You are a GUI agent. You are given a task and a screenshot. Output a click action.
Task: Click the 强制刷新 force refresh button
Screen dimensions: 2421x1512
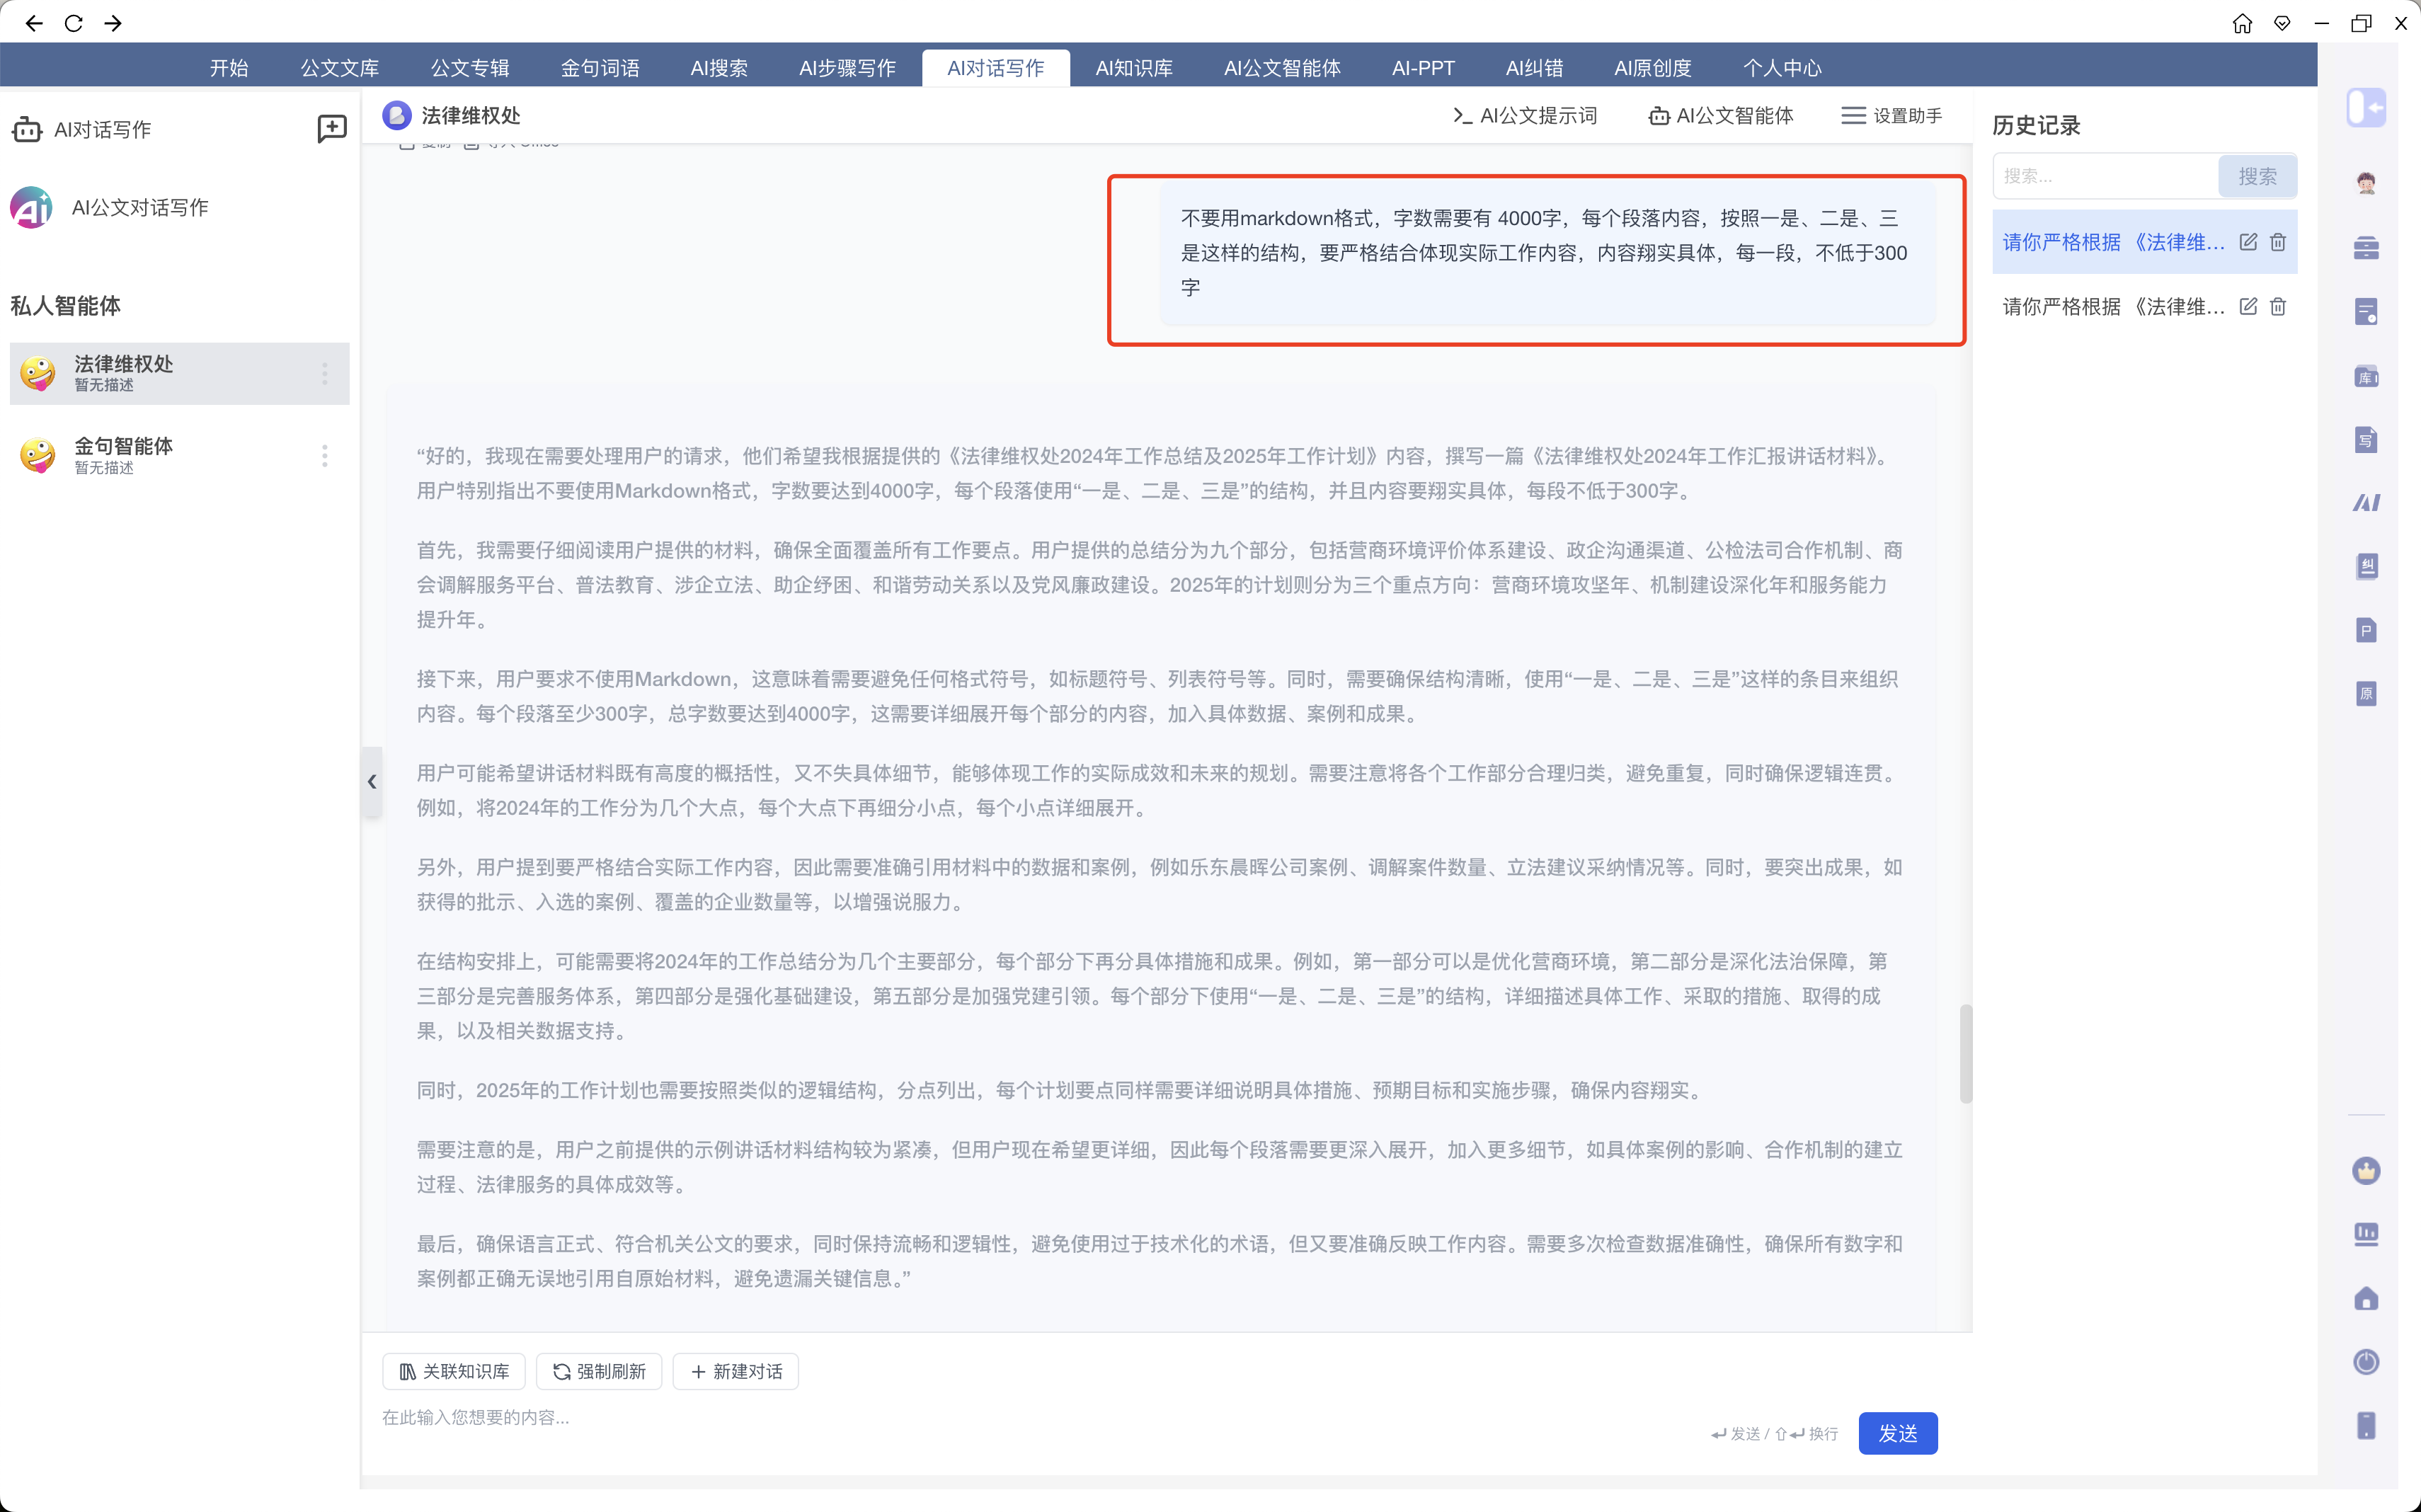[599, 1371]
